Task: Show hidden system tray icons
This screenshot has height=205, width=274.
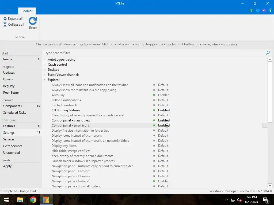Action: [x=226, y=200]
